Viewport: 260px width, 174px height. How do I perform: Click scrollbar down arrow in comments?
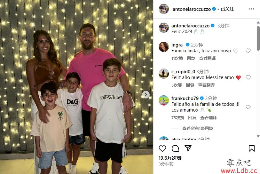[x=258, y=136]
